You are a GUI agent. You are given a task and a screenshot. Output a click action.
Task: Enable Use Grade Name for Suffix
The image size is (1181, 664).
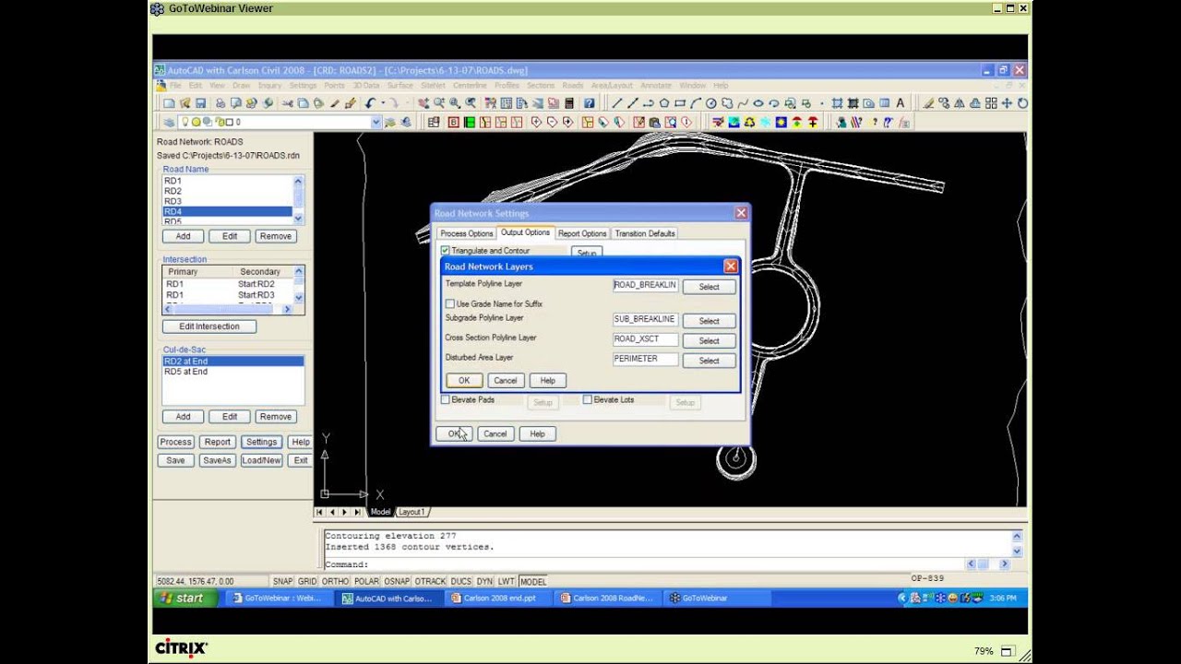click(x=450, y=303)
